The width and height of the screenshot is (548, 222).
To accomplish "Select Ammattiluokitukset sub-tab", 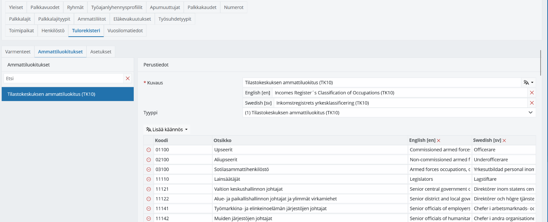I will (x=60, y=52).
